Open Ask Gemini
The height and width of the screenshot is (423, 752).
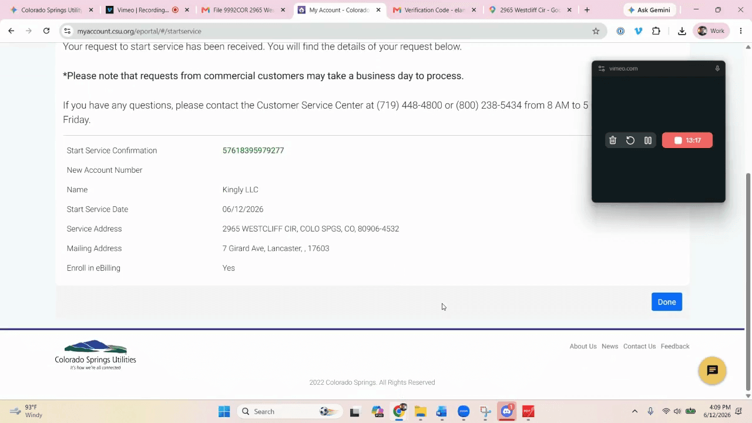(649, 10)
